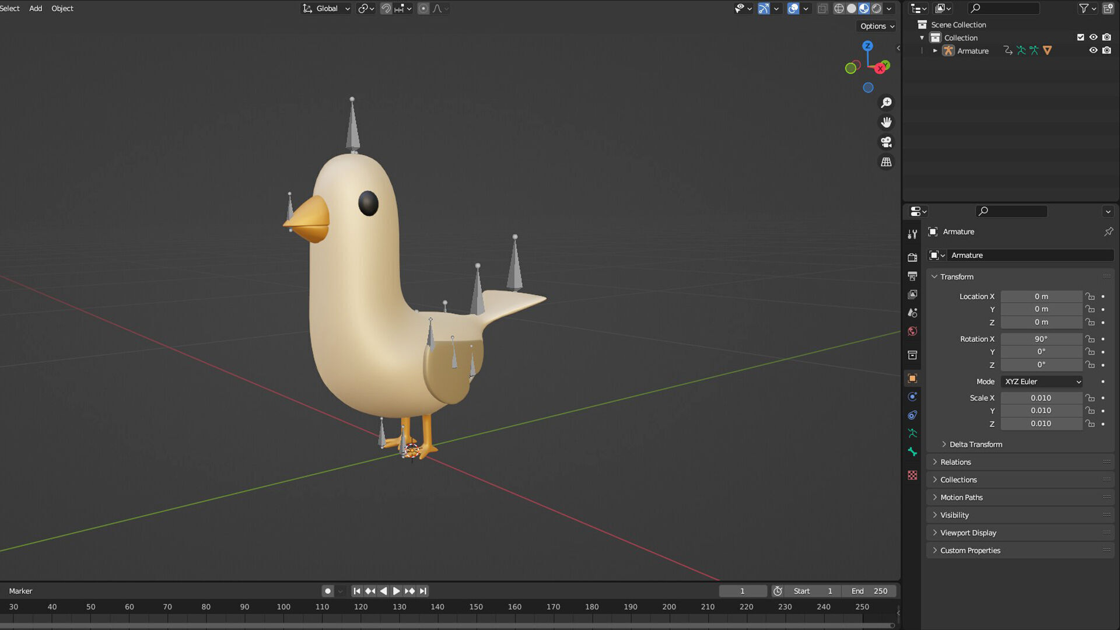Open the viewport shading options dropdown

click(x=888, y=8)
